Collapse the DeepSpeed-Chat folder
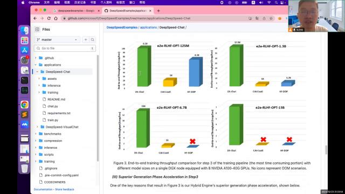 tap(37, 72)
